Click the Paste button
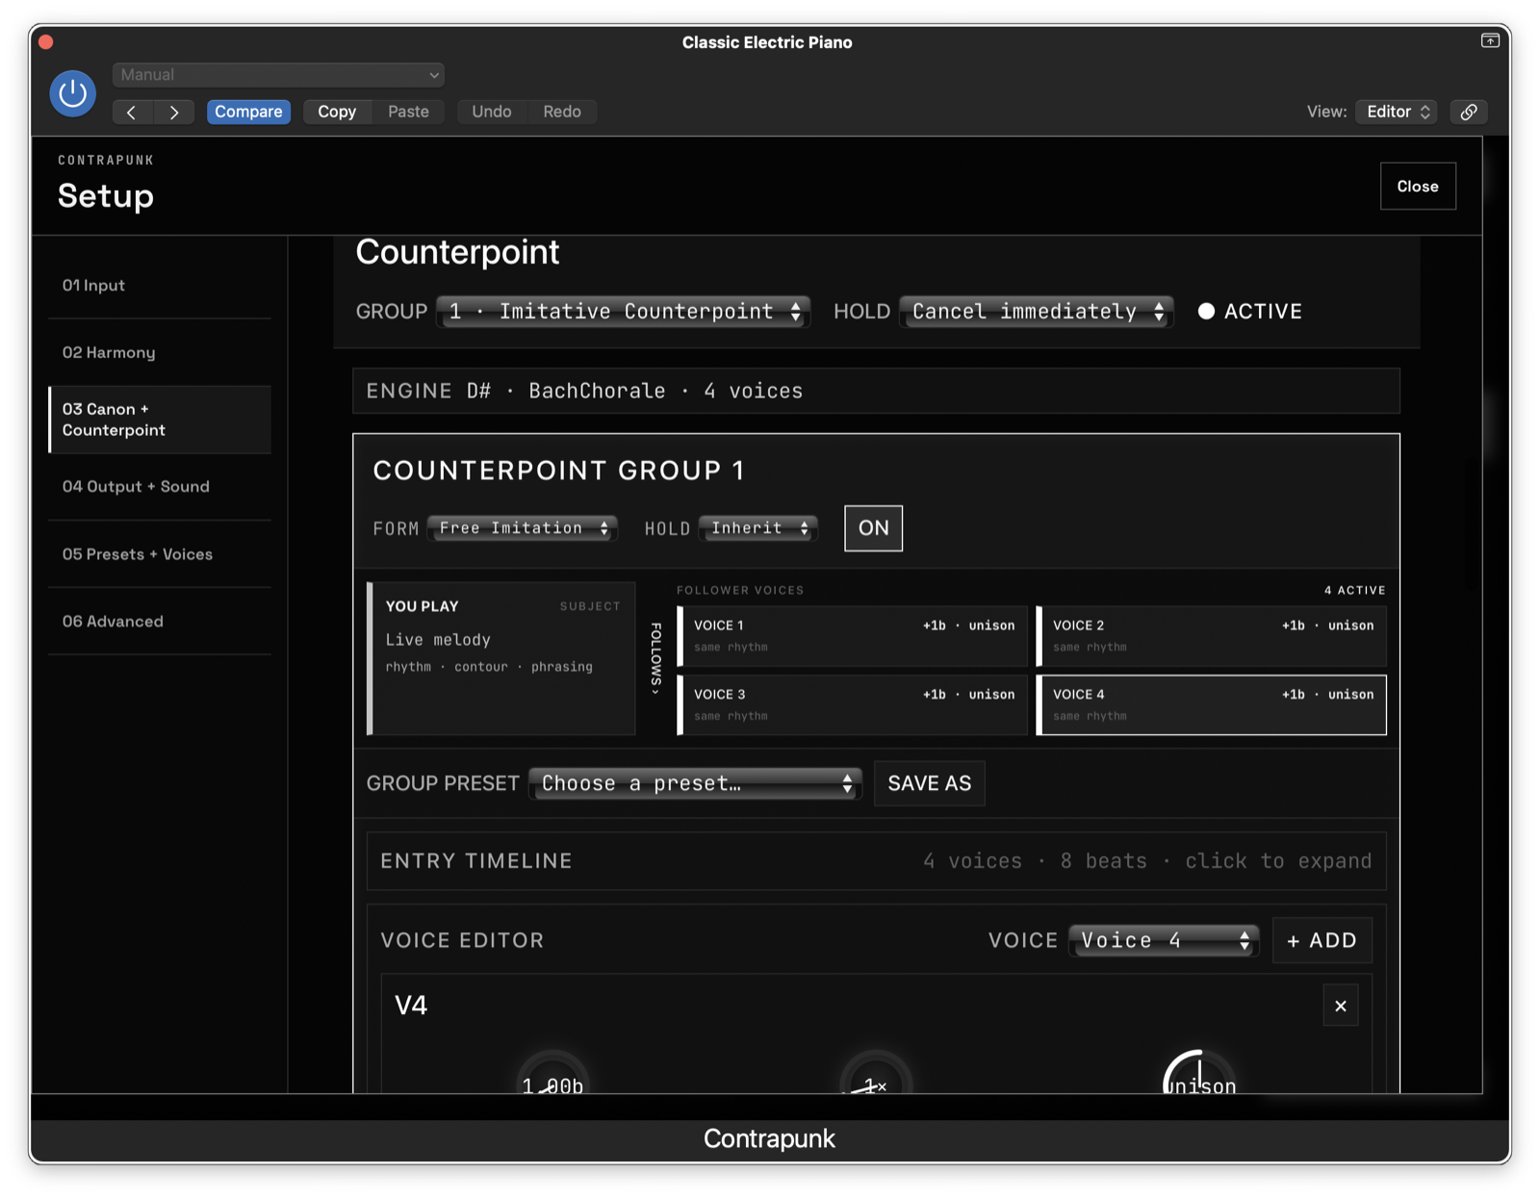 (408, 112)
